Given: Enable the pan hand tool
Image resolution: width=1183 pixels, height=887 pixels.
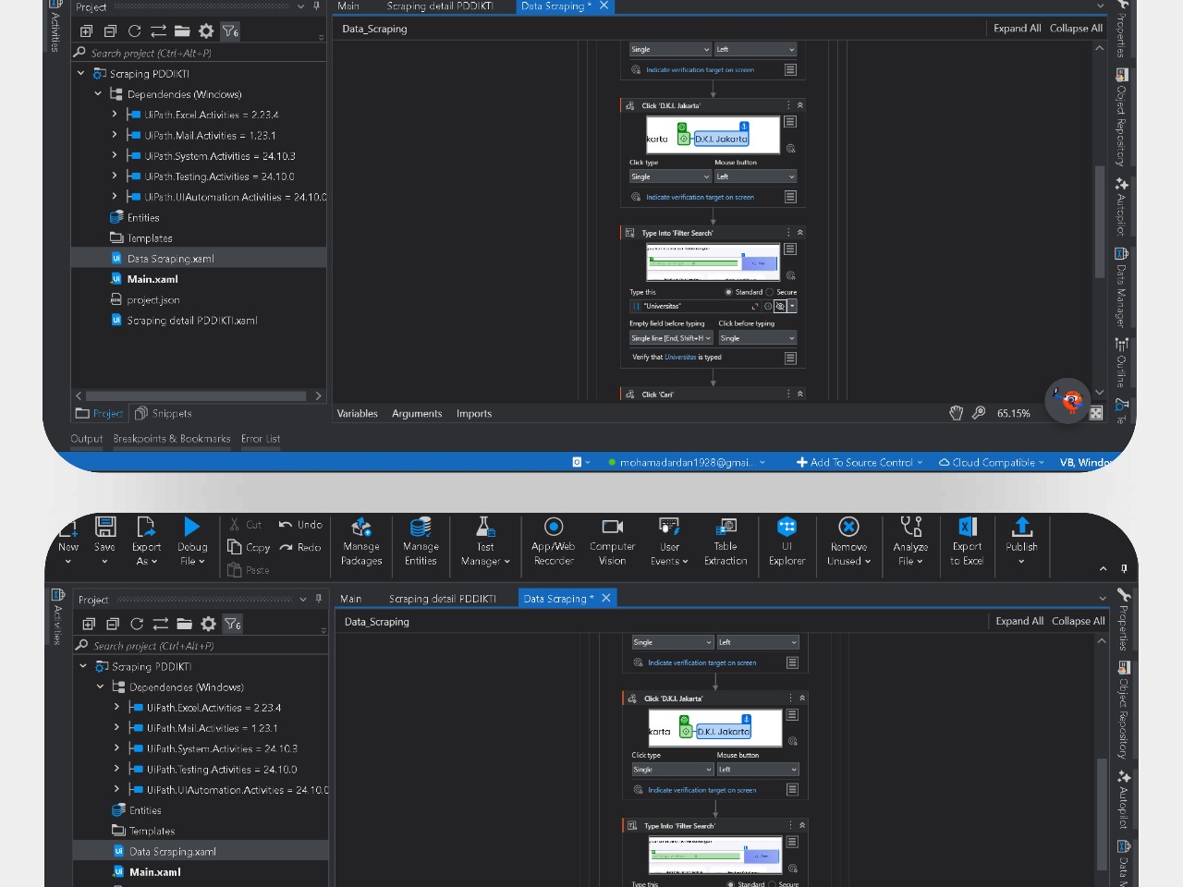Looking at the screenshot, I should pos(957,413).
